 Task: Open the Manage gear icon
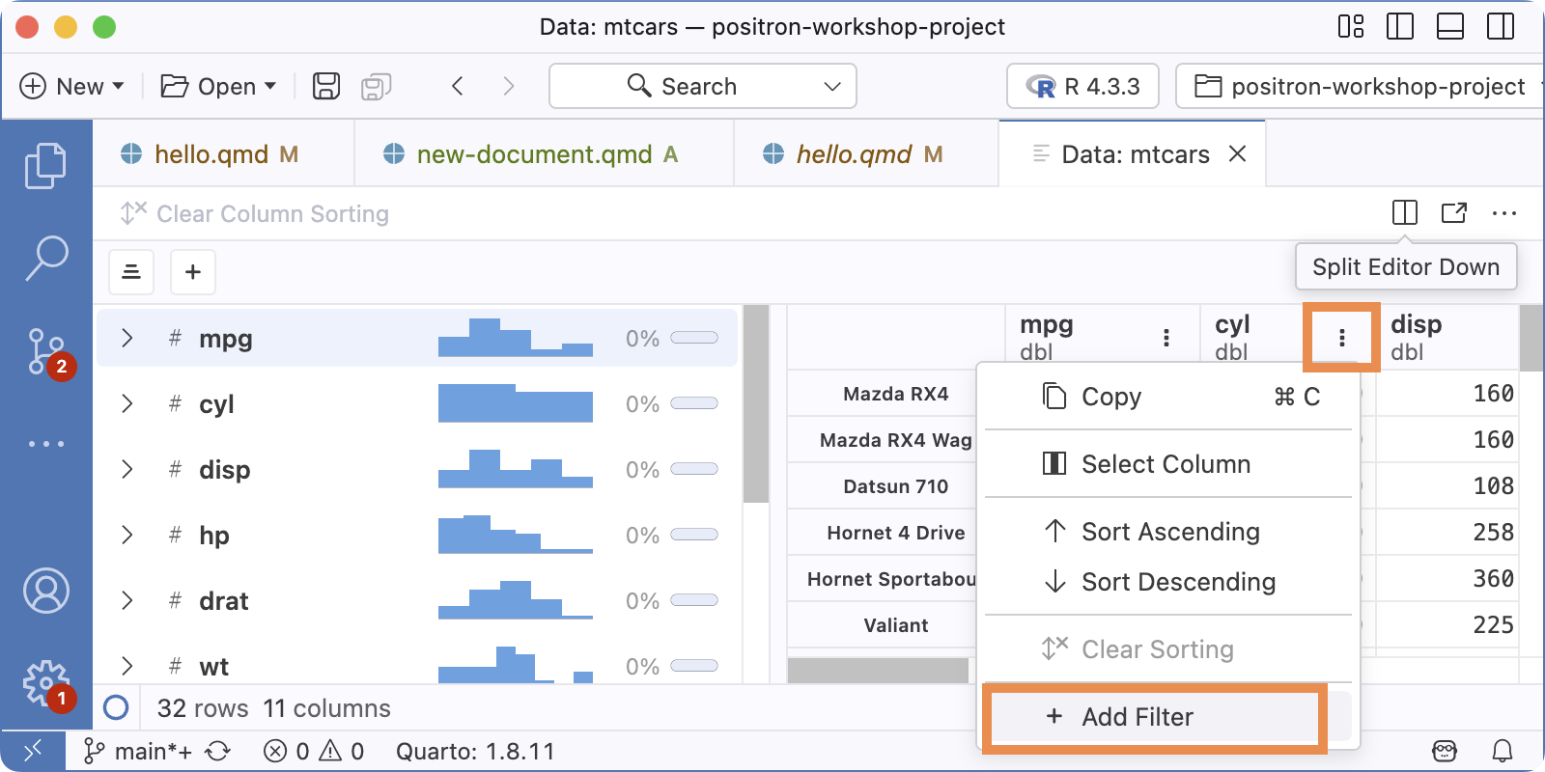coord(47,684)
